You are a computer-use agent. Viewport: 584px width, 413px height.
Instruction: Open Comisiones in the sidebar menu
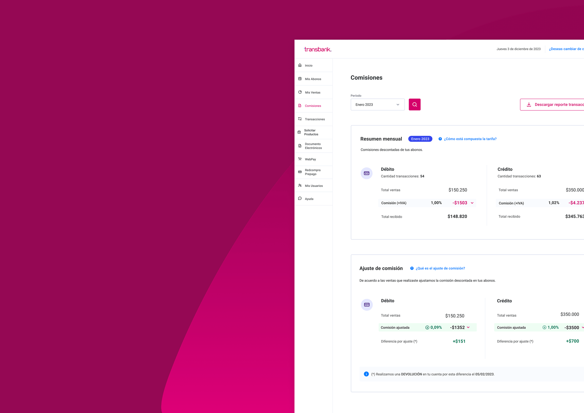click(313, 106)
